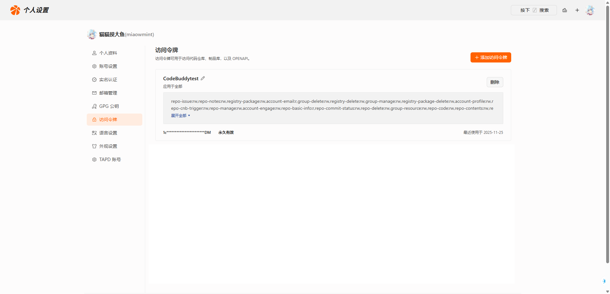Select 访问令牌 sidebar item

coord(108,120)
